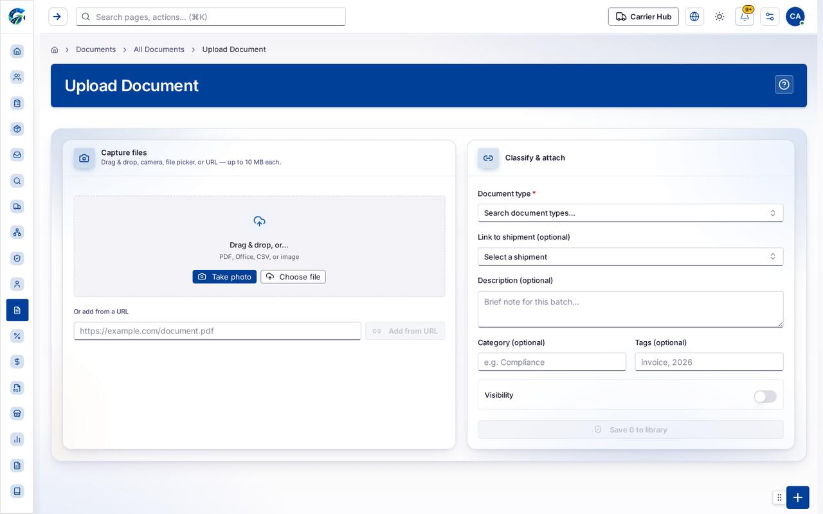This screenshot has height=514, width=823.
Task: Click the search pages input field
Action: (211, 17)
